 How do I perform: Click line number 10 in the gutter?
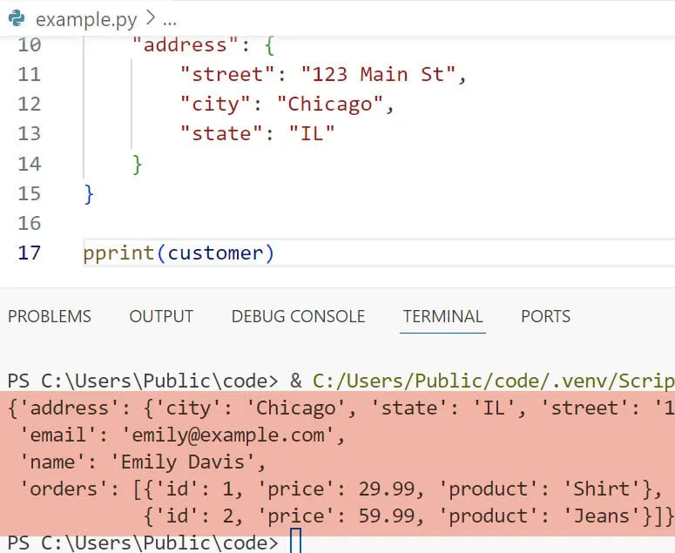tap(29, 44)
